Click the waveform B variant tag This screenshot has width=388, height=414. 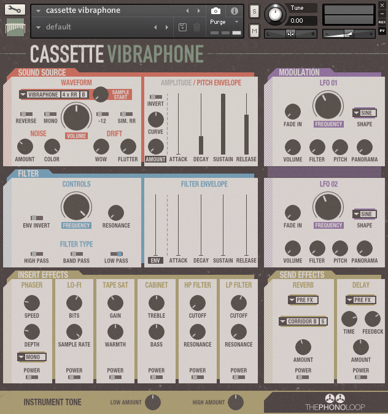[x=83, y=94]
